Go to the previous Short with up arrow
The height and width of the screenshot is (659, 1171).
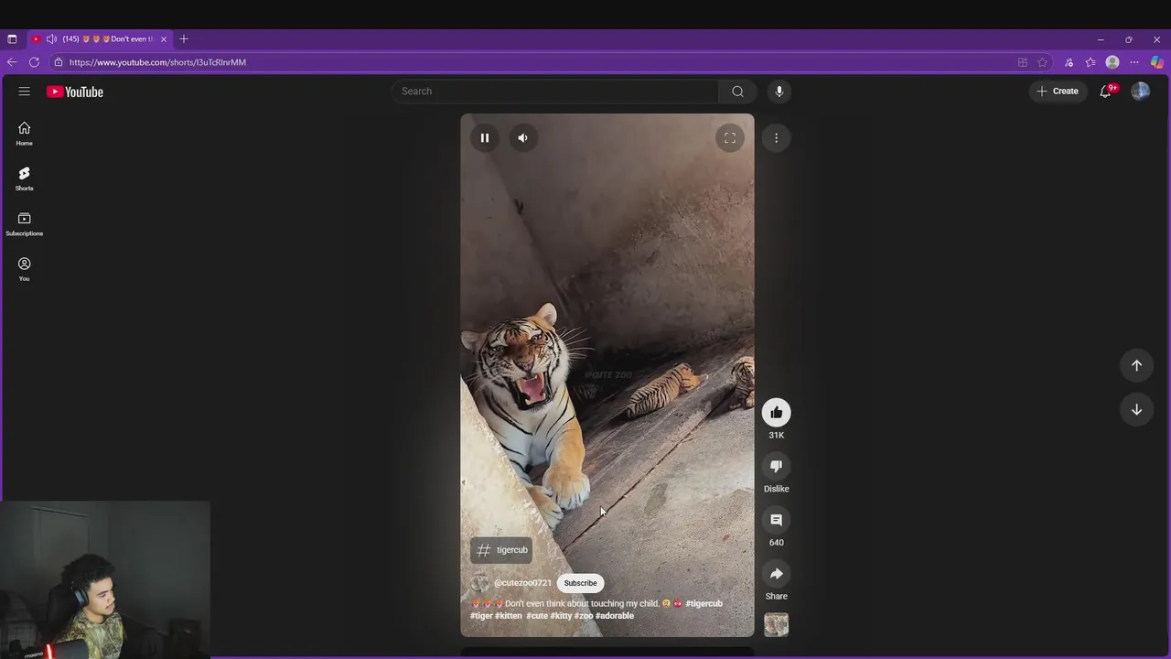[1136, 365]
